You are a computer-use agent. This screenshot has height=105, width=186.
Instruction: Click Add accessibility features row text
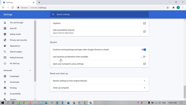[64, 30]
